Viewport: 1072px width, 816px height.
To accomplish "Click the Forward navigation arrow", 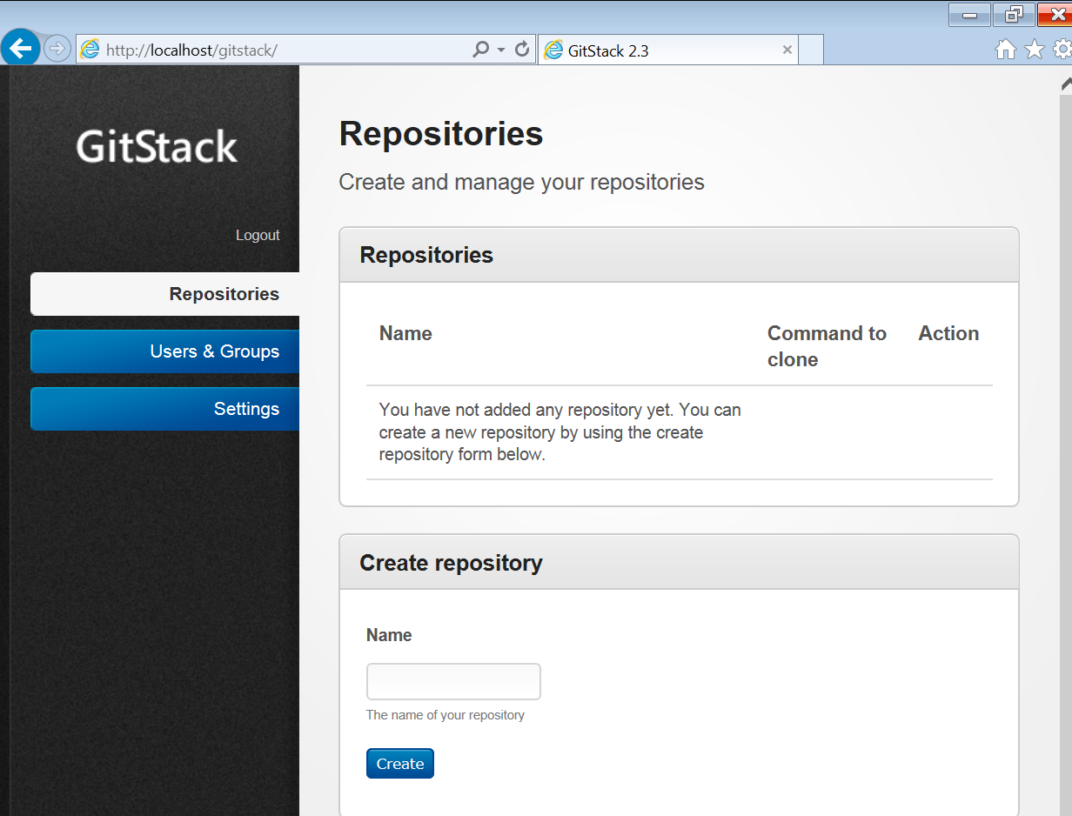I will (x=56, y=47).
